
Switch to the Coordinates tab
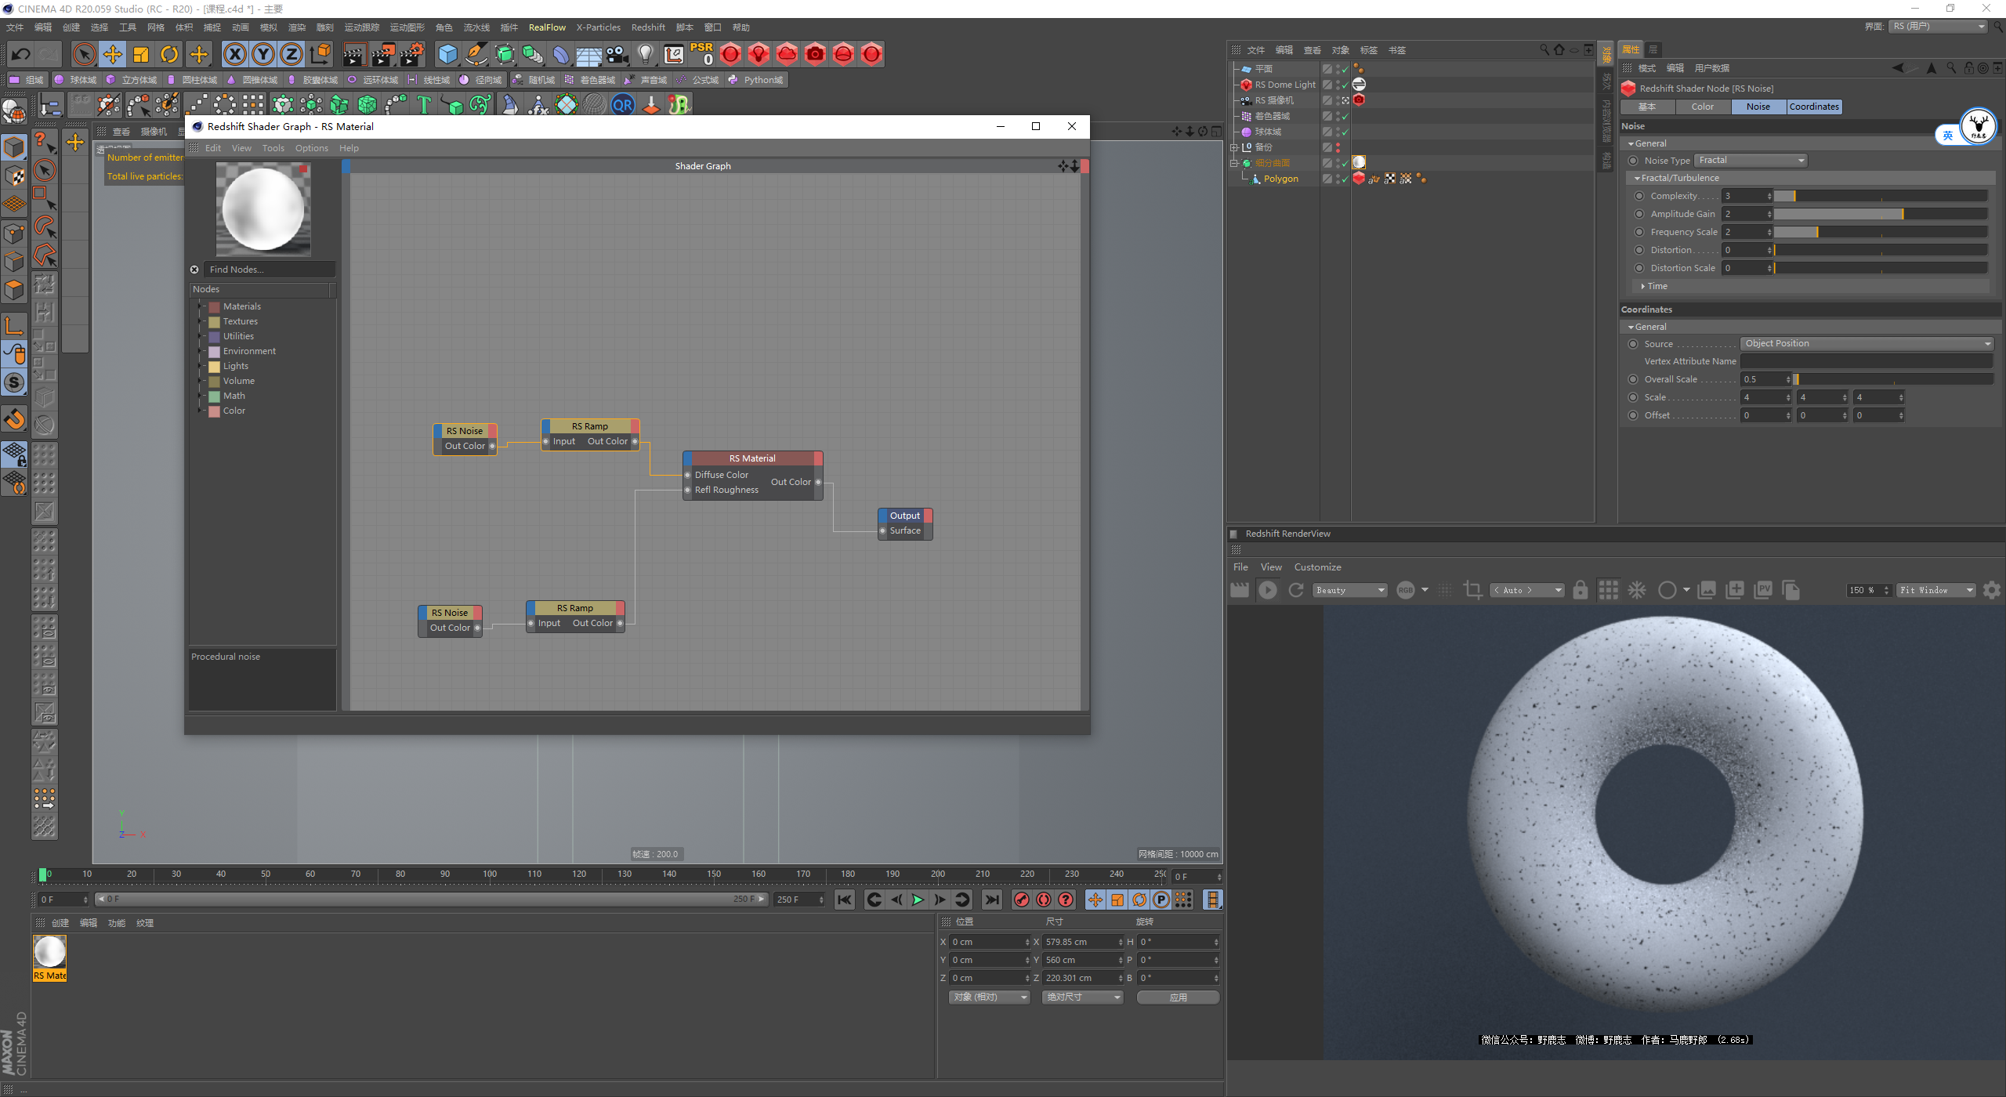tap(1813, 107)
